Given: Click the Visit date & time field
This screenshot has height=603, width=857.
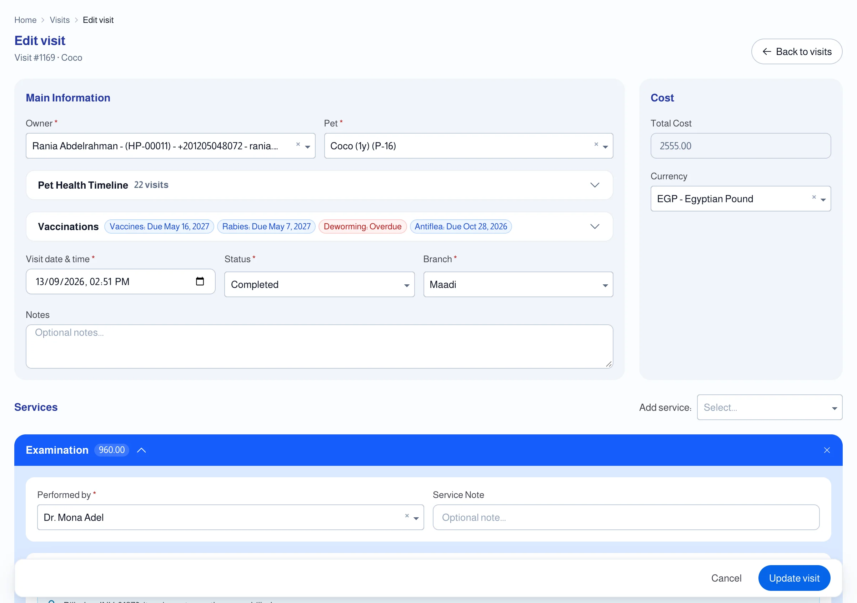Looking at the screenshot, I should tap(121, 281).
